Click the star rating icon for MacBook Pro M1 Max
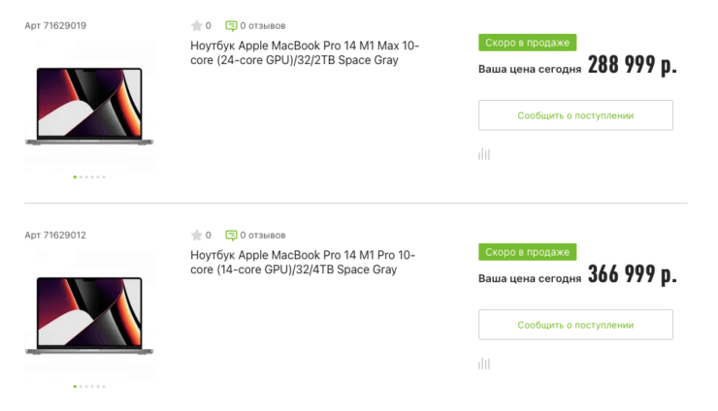 [196, 25]
